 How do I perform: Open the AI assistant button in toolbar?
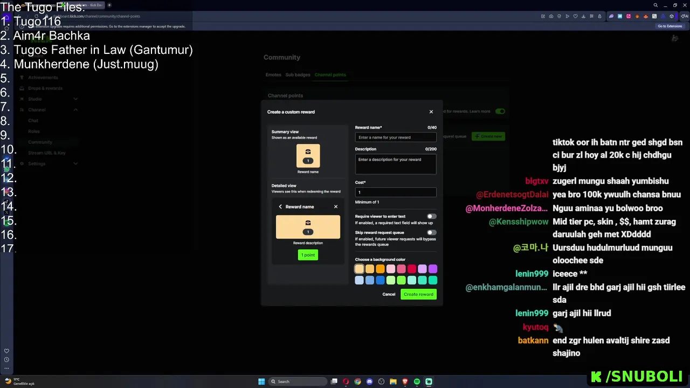pyautogui.click(x=684, y=16)
